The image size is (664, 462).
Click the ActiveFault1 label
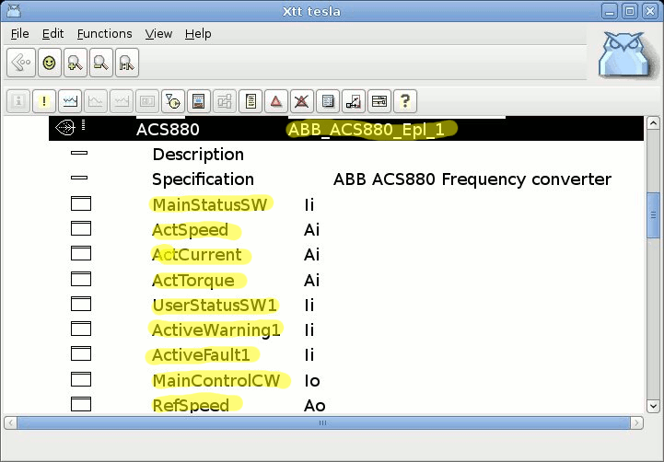(x=201, y=355)
